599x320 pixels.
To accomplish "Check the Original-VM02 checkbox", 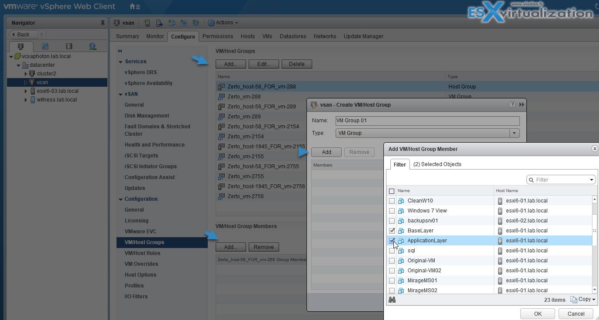I will [392, 271].
